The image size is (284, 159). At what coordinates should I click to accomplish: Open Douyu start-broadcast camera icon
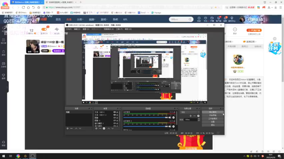tap(212, 19)
